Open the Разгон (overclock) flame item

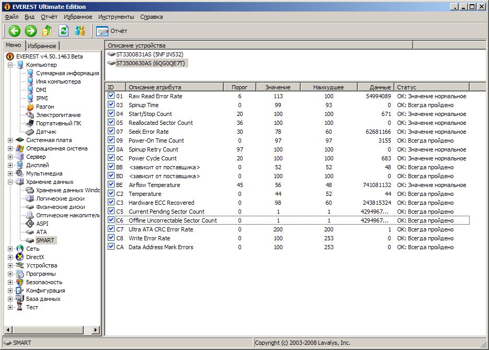pos(44,107)
